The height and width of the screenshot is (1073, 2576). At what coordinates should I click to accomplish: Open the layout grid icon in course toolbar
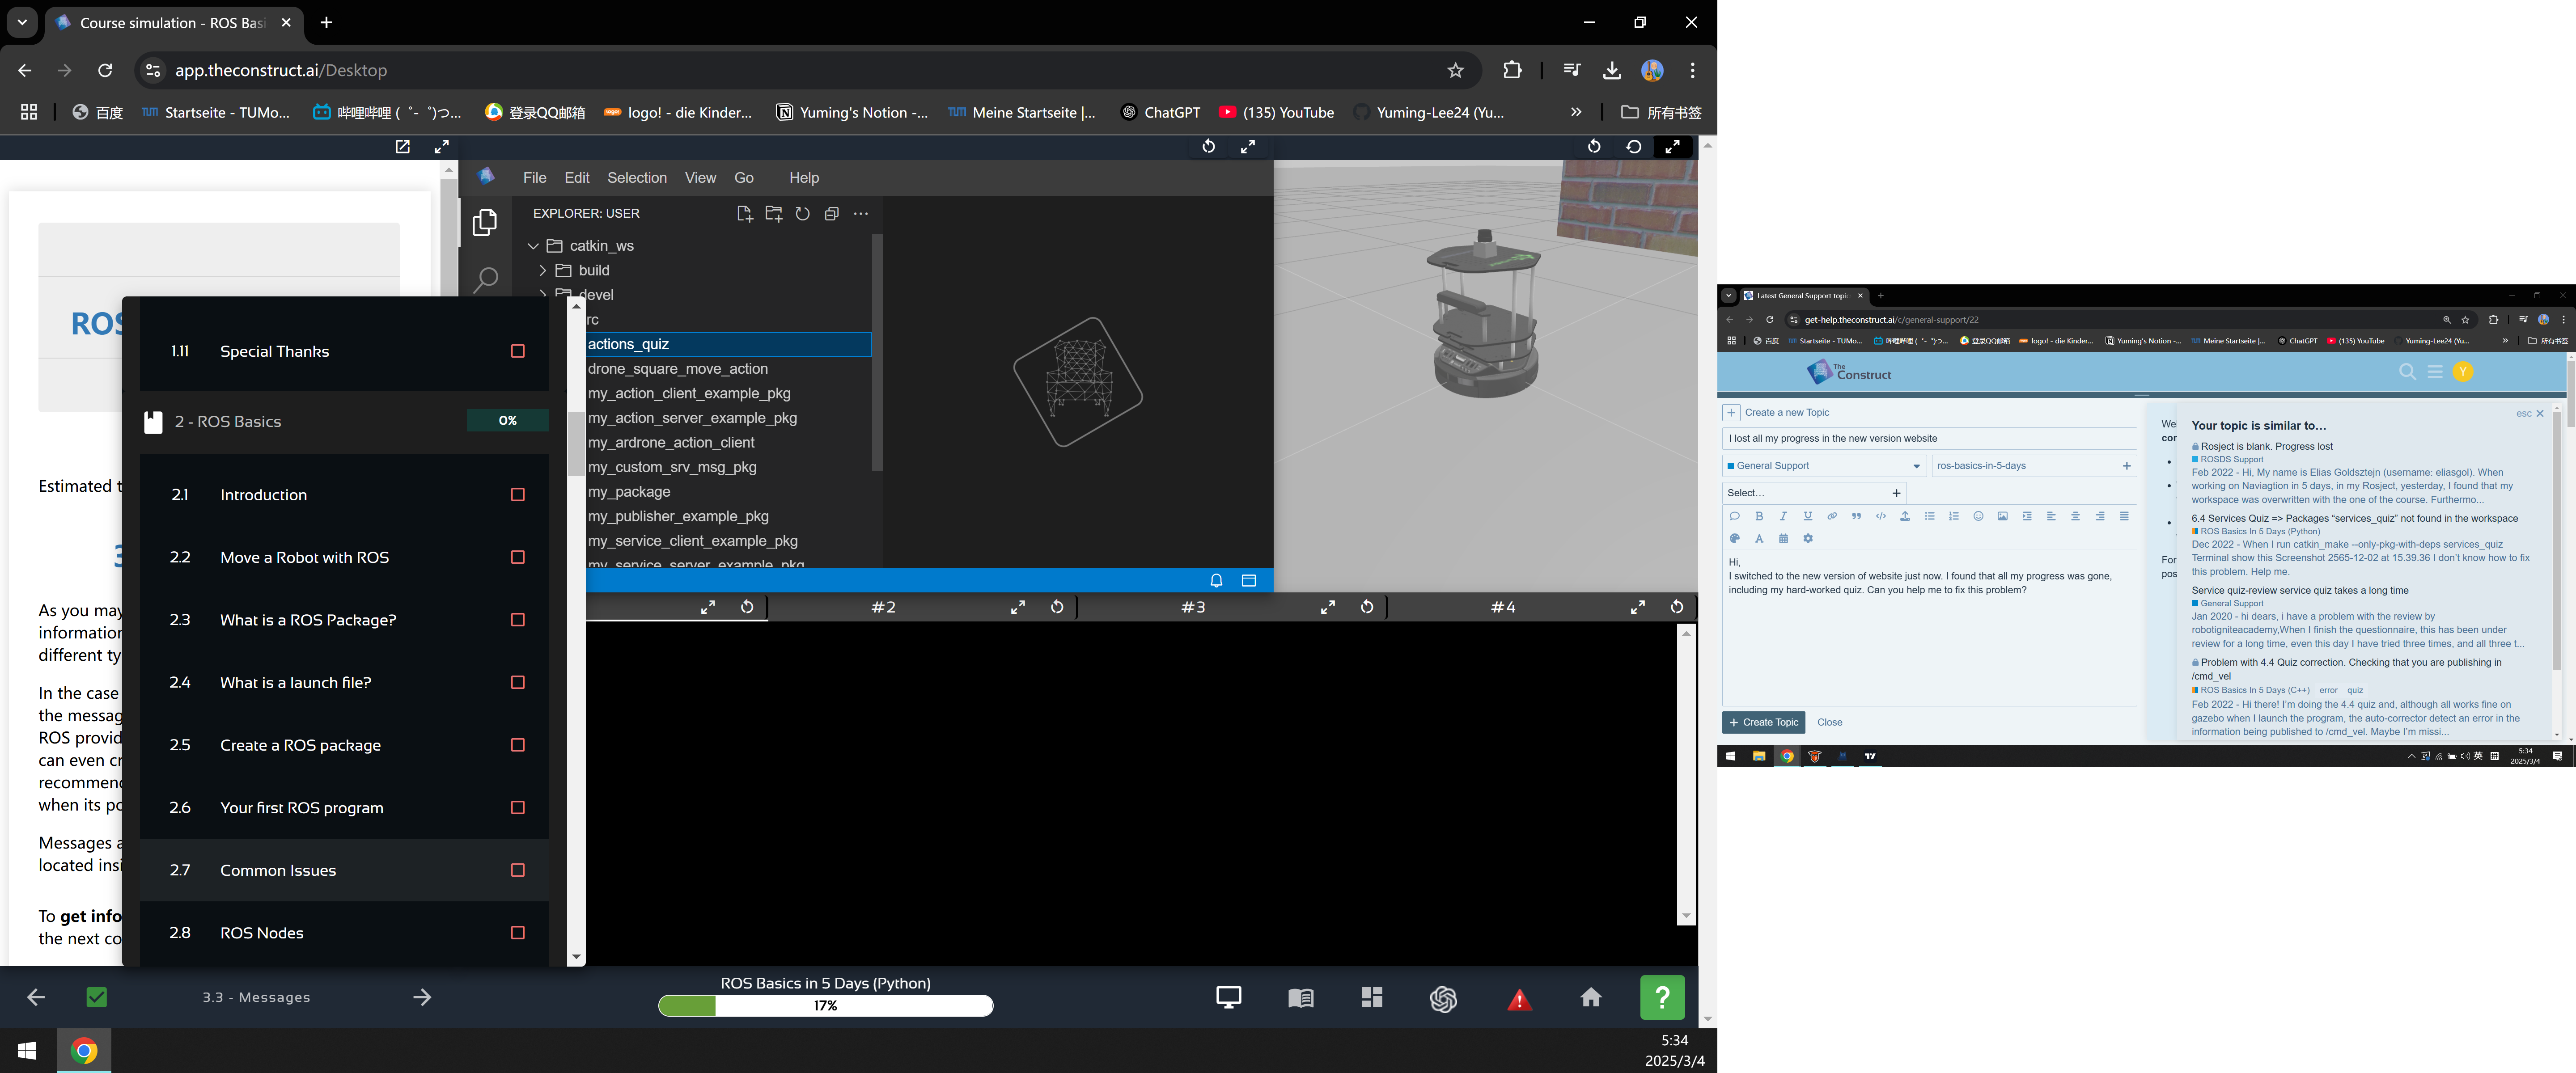pos(1372,997)
